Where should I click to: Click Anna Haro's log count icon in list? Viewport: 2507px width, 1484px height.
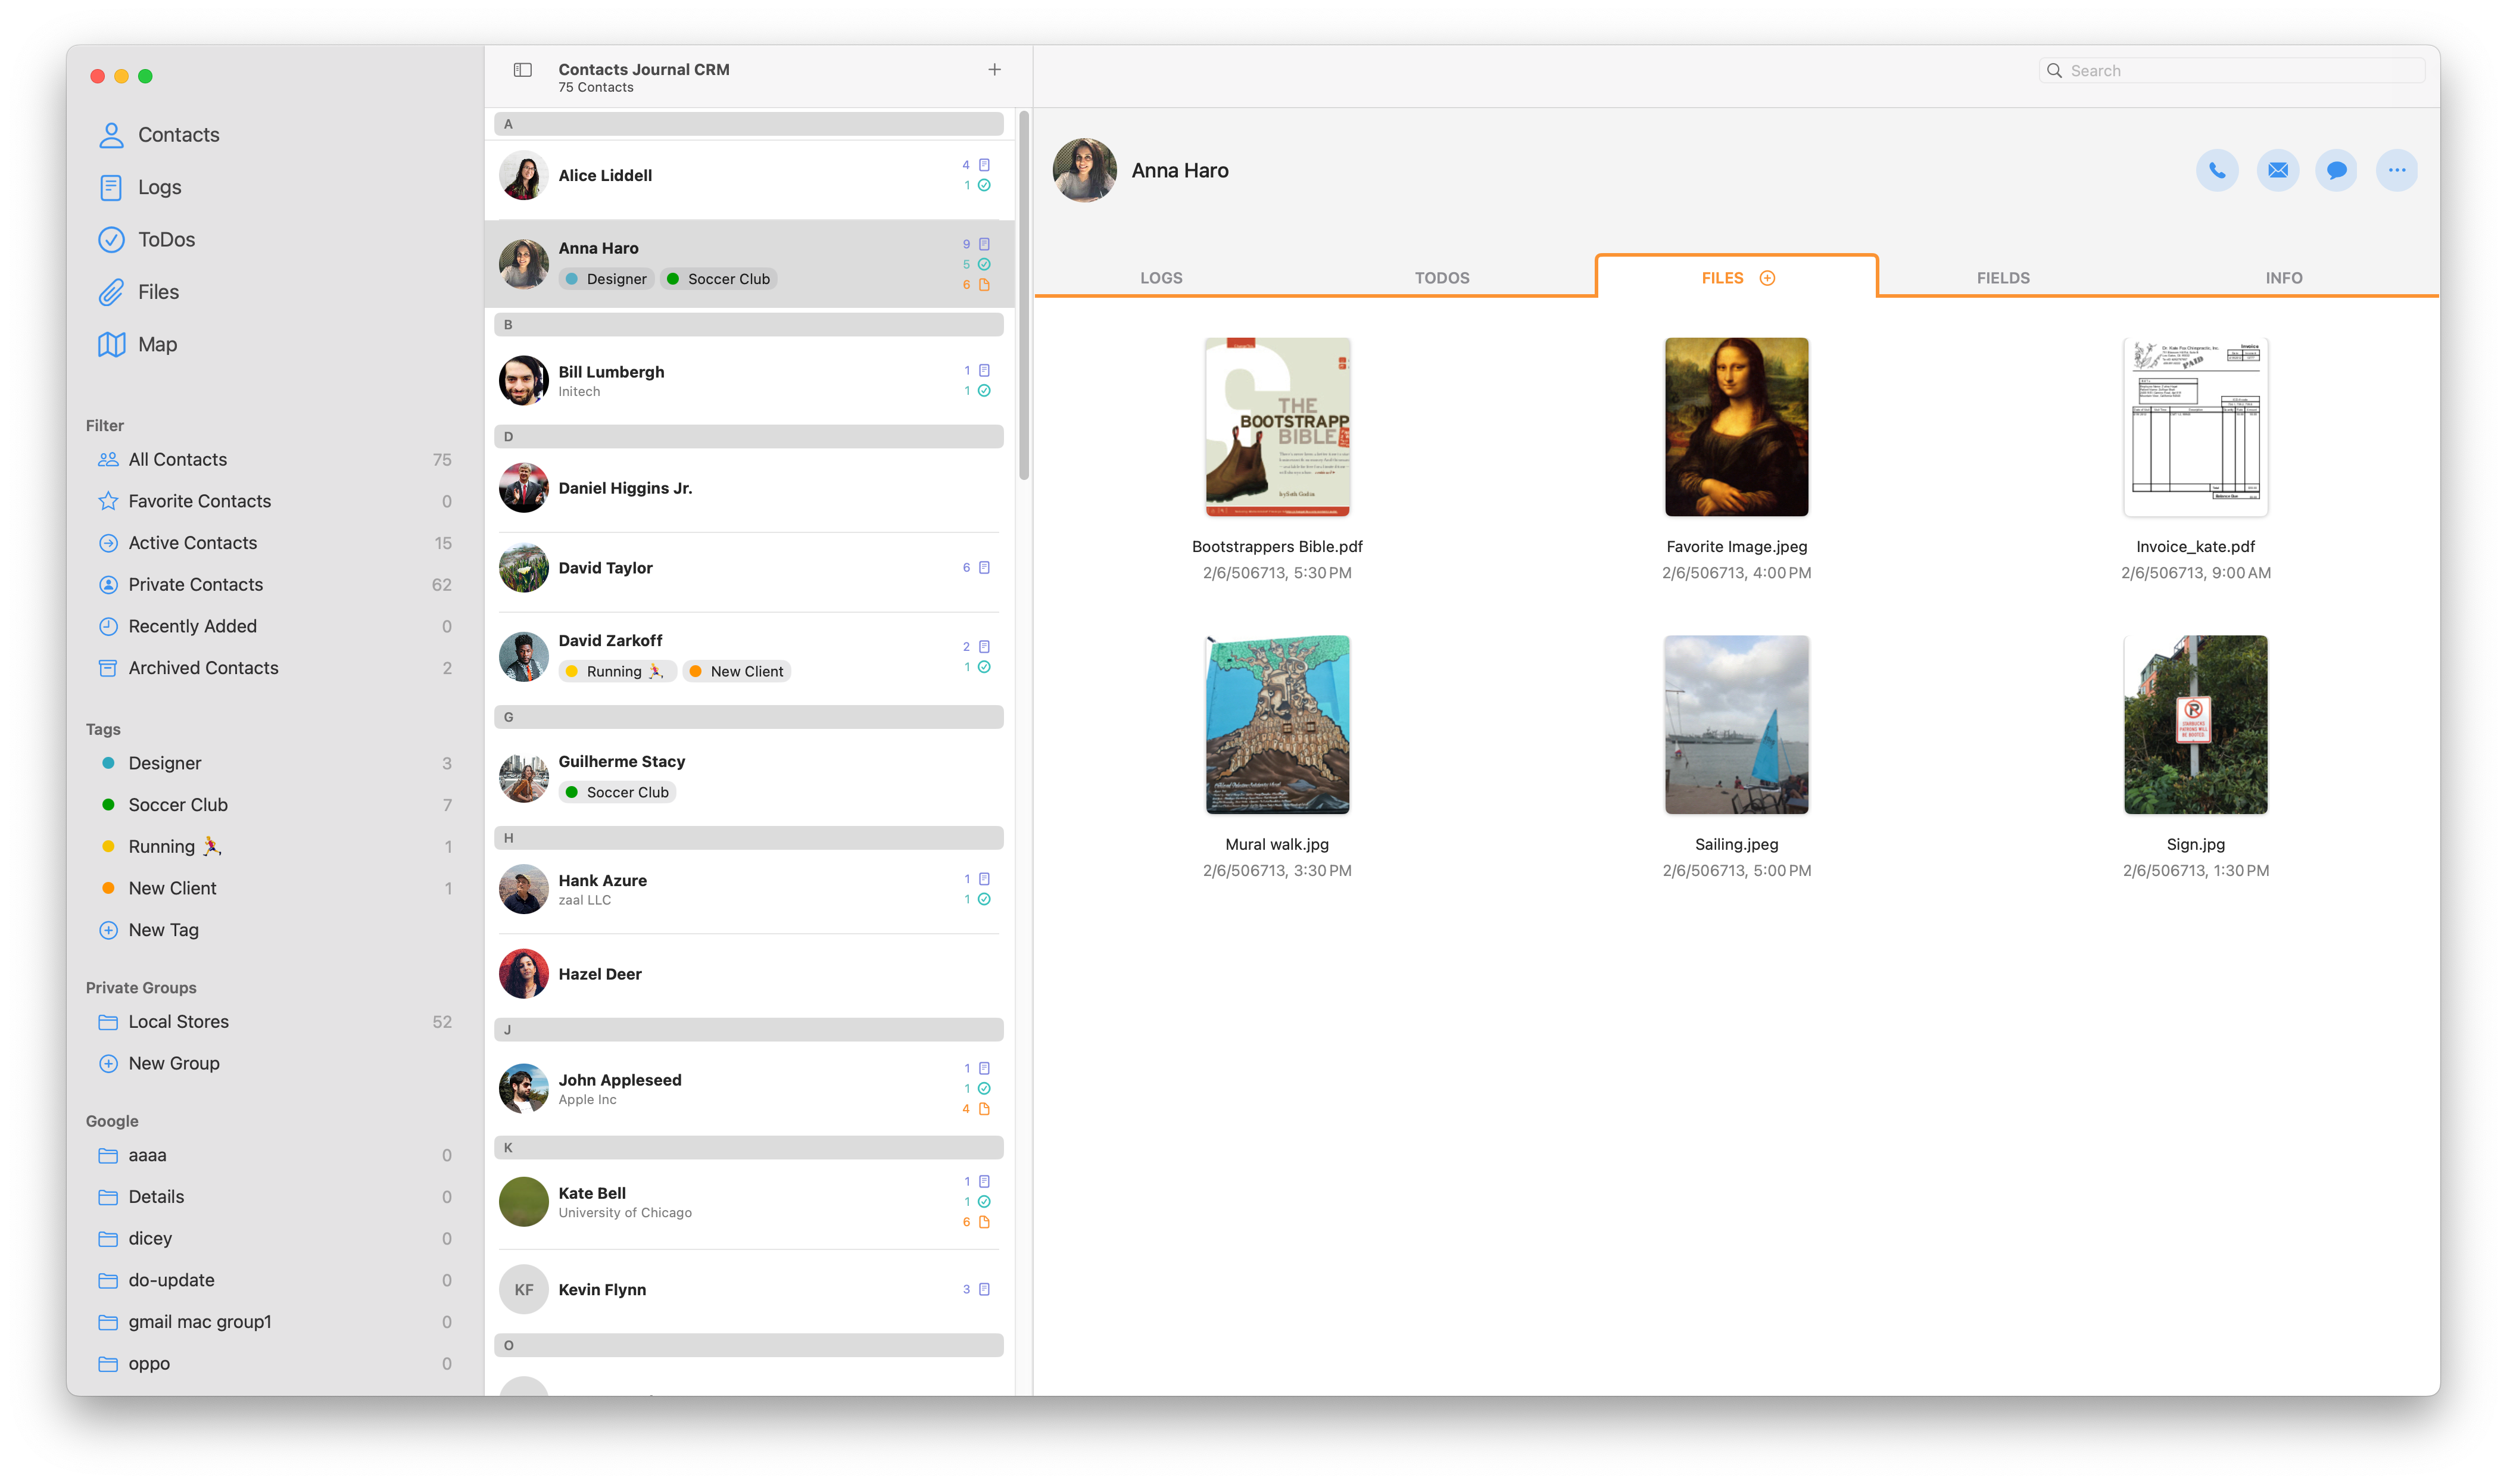pyautogui.click(x=984, y=244)
